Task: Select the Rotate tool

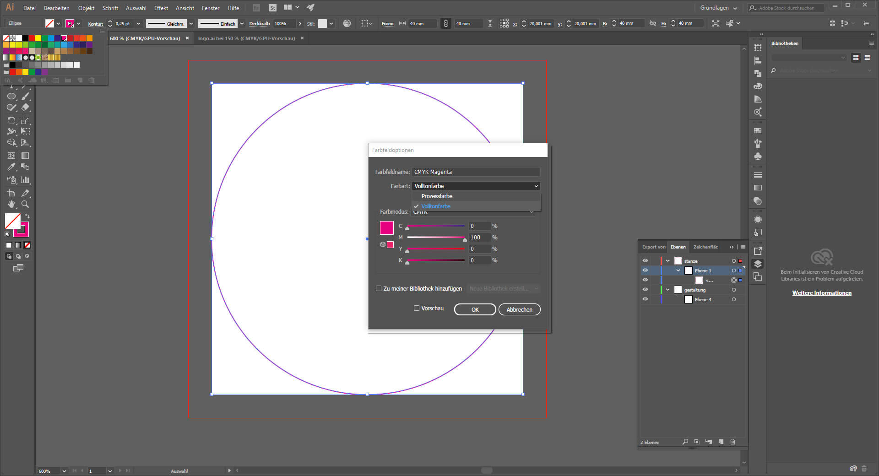Action: pos(11,120)
